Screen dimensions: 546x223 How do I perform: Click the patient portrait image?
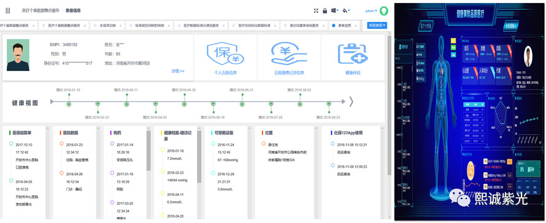(x=18, y=55)
